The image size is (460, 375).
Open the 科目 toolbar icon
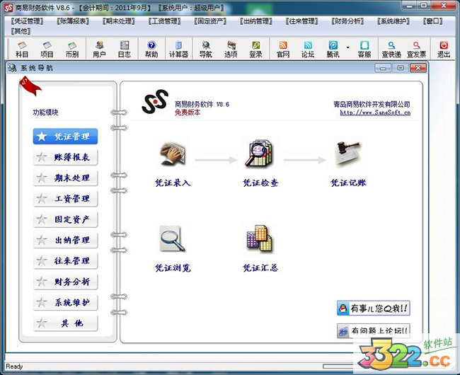pyautogui.click(x=22, y=50)
